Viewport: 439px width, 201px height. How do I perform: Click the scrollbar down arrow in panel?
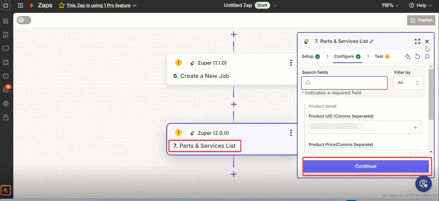tap(431, 152)
